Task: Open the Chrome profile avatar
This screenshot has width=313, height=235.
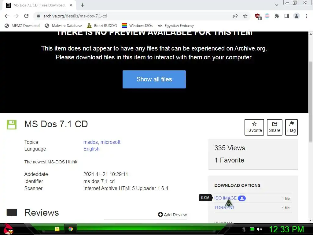Action: pos(296,16)
